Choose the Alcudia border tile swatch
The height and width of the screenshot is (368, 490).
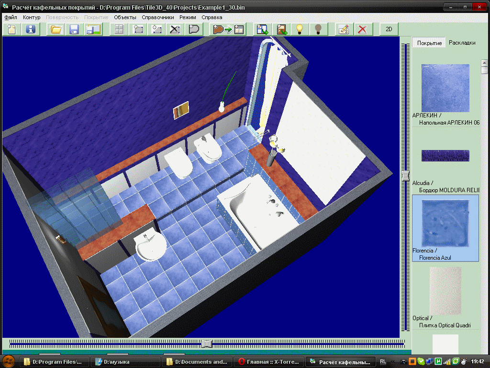[445, 156]
